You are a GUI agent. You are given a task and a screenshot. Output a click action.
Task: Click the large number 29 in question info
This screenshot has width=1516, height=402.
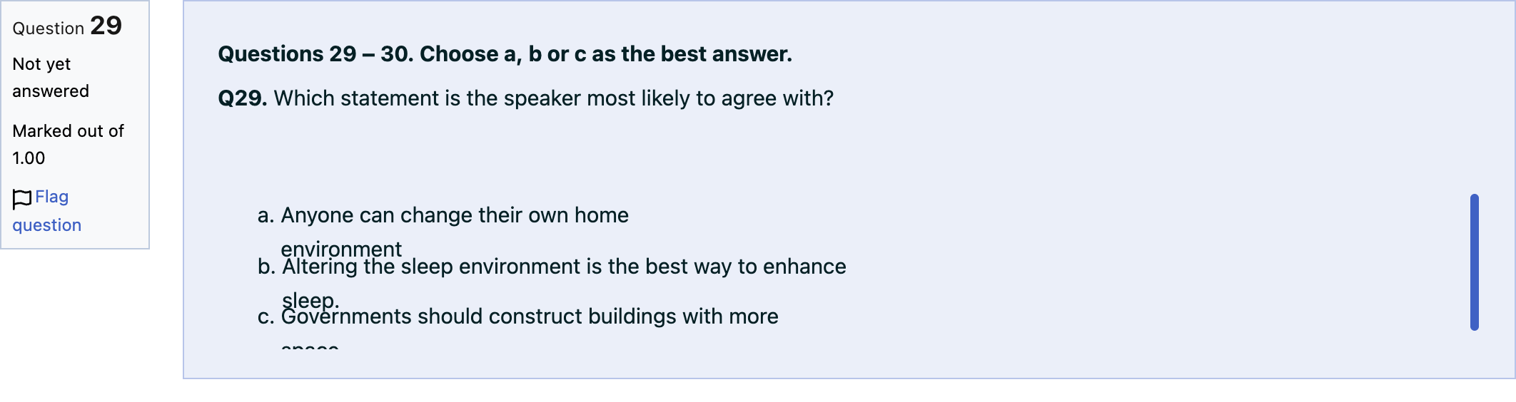coord(106,26)
